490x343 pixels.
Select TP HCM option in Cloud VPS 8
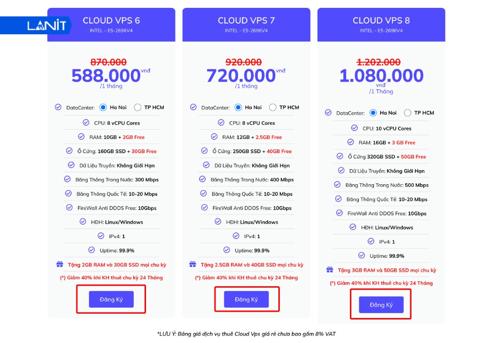coord(407,112)
